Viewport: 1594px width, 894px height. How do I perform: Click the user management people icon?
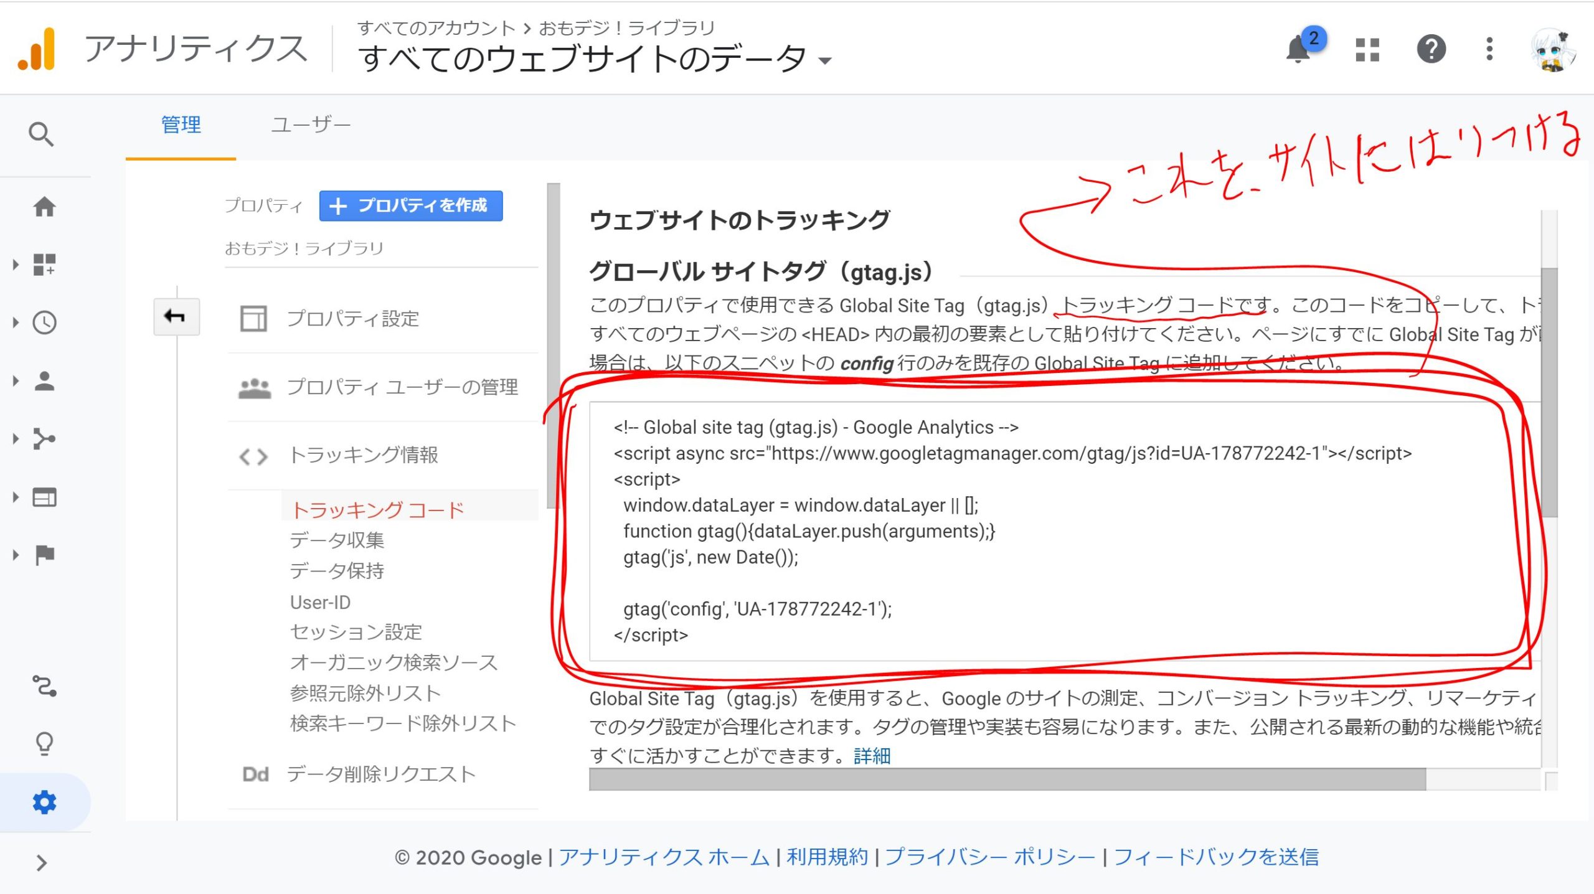(254, 388)
